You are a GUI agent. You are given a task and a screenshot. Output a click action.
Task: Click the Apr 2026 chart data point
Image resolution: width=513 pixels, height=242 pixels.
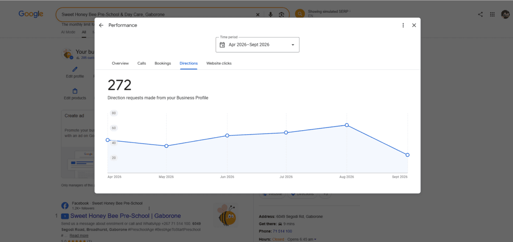click(108, 140)
